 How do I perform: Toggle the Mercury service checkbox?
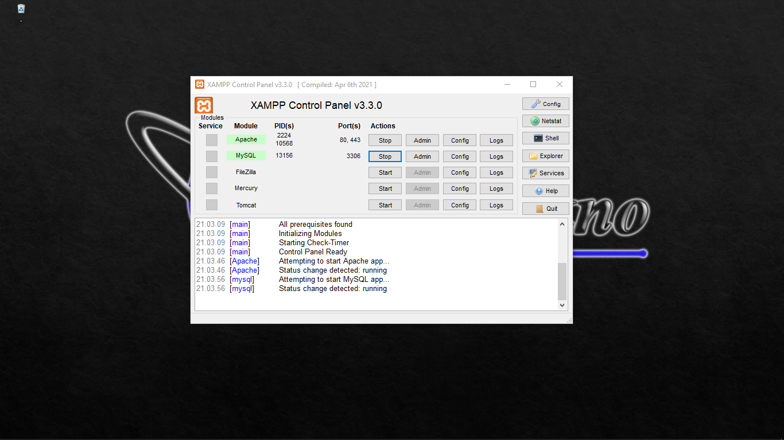click(x=212, y=188)
